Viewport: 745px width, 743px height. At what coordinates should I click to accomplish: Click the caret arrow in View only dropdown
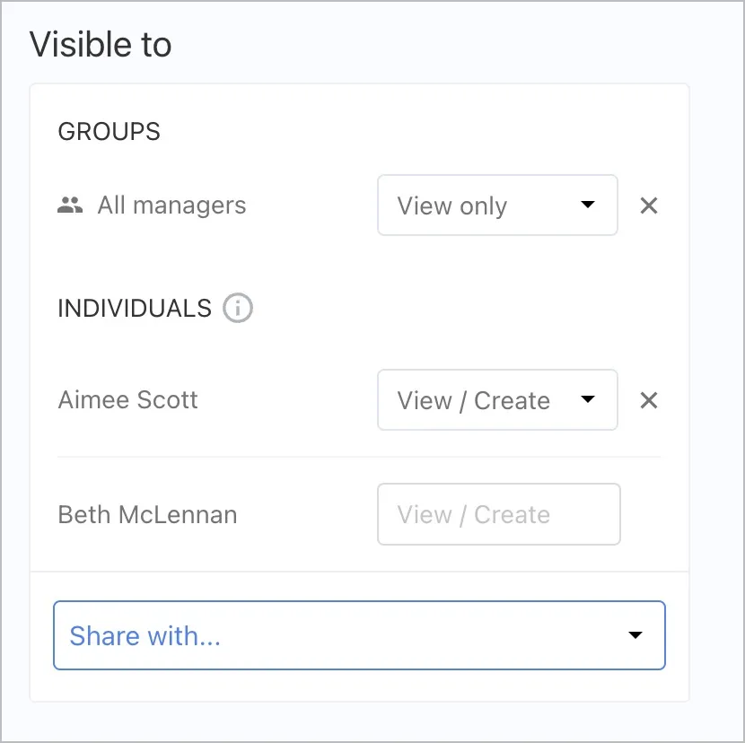(x=588, y=205)
